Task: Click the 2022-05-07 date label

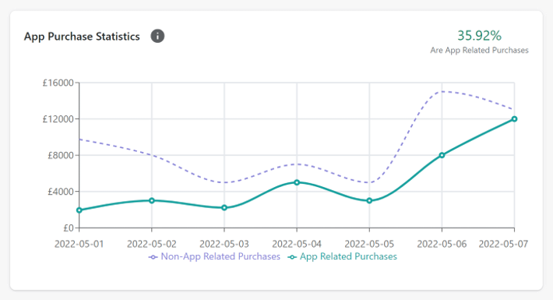Action: (503, 244)
